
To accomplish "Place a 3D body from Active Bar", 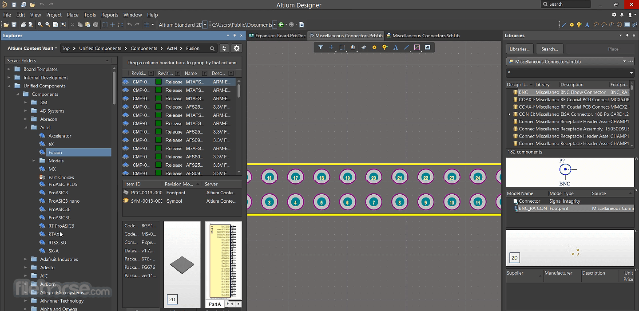I will pyautogui.click(x=364, y=47).
